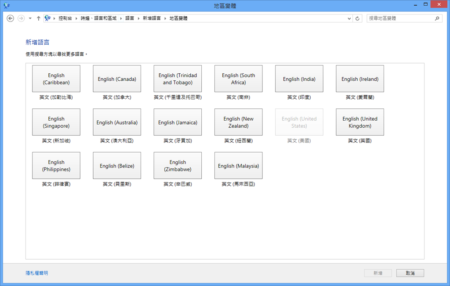
Task: Select the English (Ireland) tile
Action: tap(360, 79)
